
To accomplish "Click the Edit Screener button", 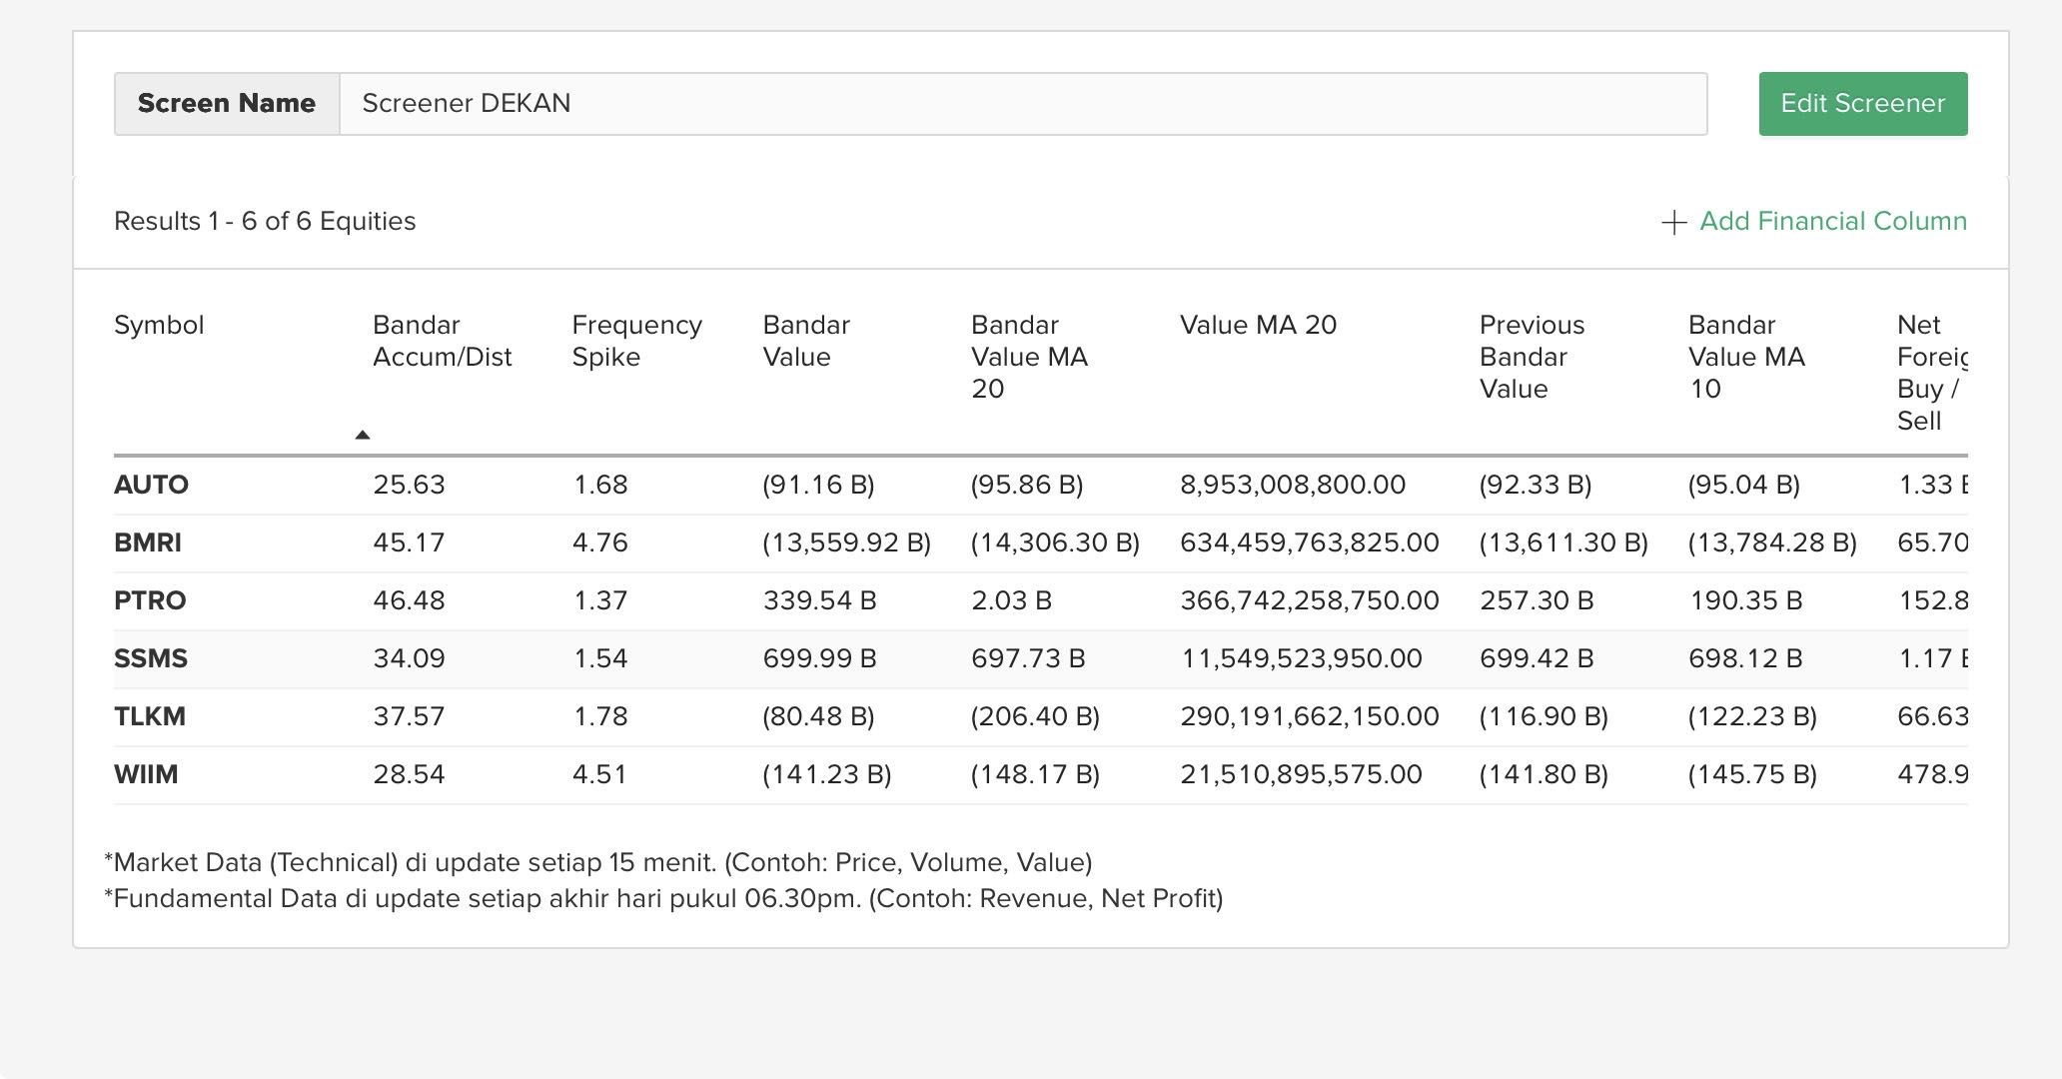I will pyautogui.click(x=1862, y=104).
